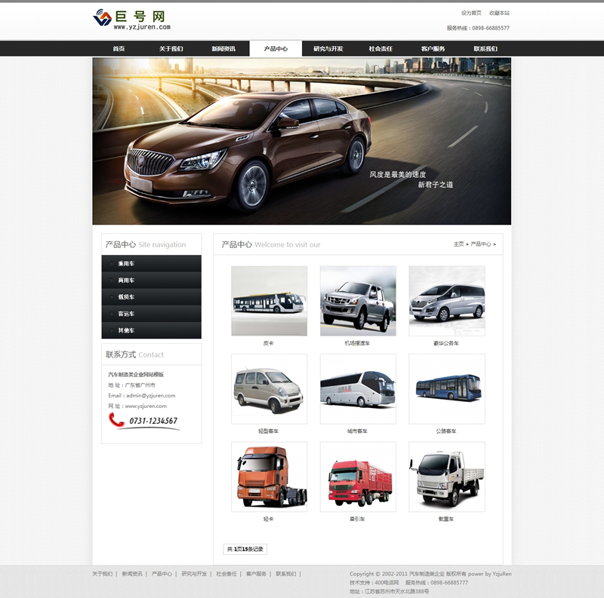Open the white coach bus thumbnail

click(x=358, y=389)
